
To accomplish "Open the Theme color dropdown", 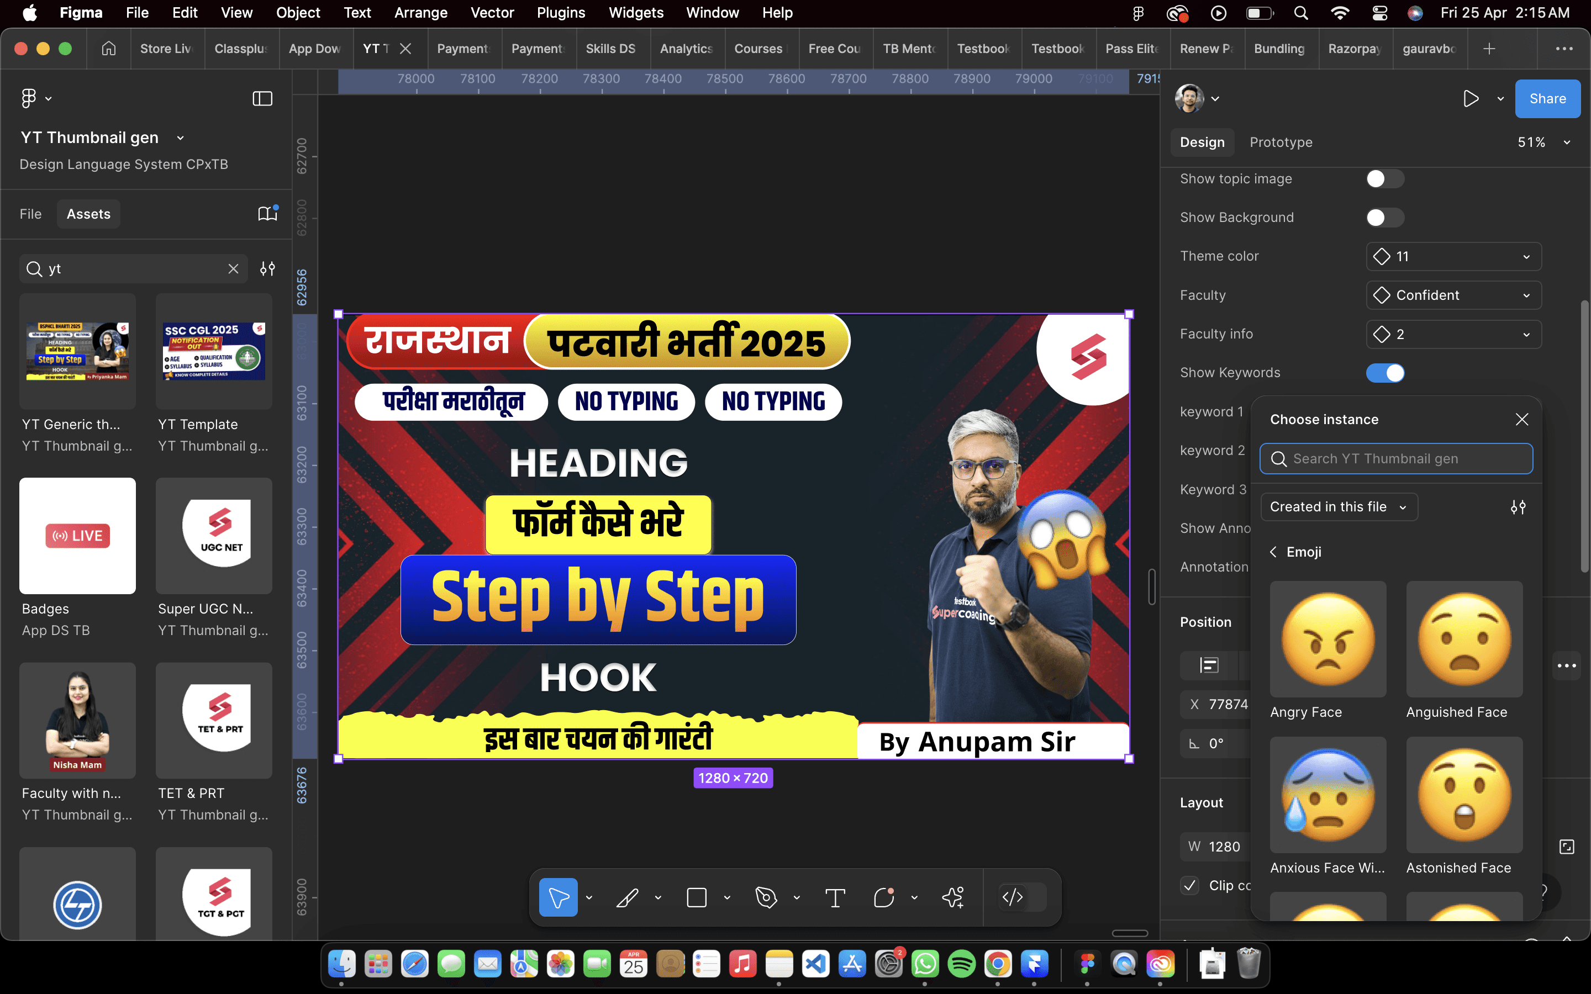I will click(x=1453, y=256).
